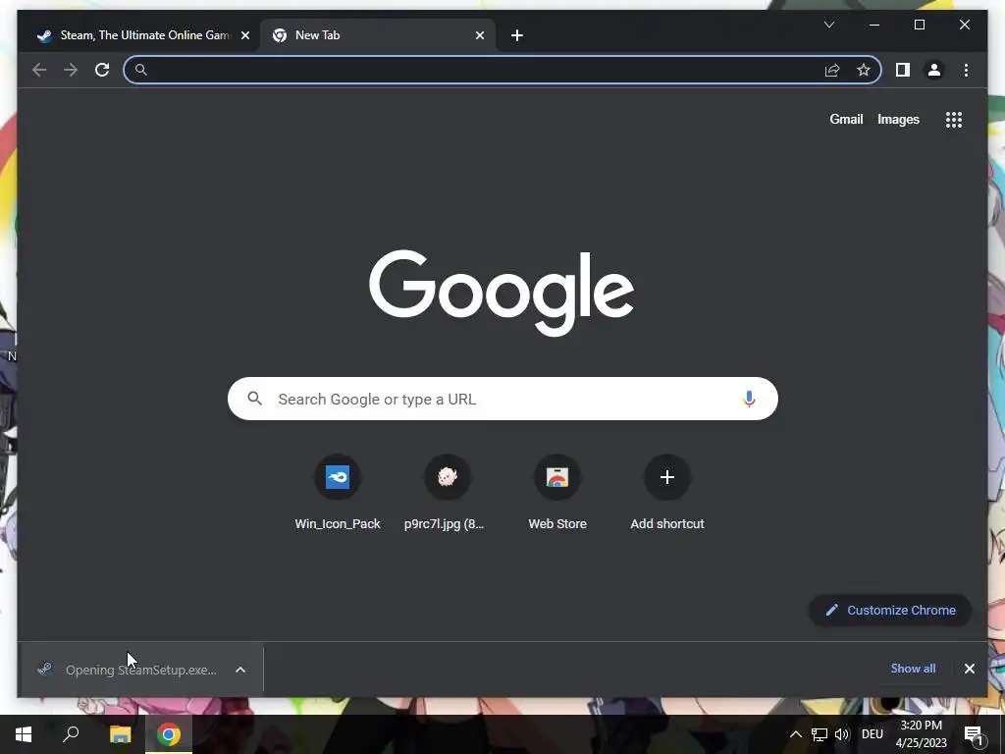Switch to the Steam tab

point(143,35)
